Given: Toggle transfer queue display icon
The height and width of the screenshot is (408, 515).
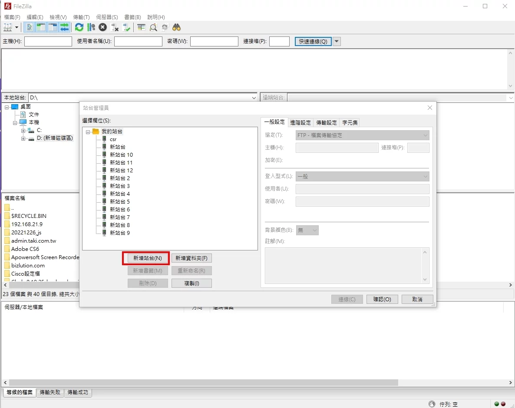Looking at the screenshot, I should [x=65, y=28].
